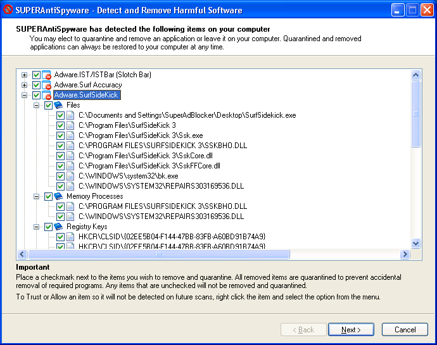The height and width of the screenshot is (345, 437).
Task: Select the SSKBHO.DLL memory process entry
Action: 163,206
